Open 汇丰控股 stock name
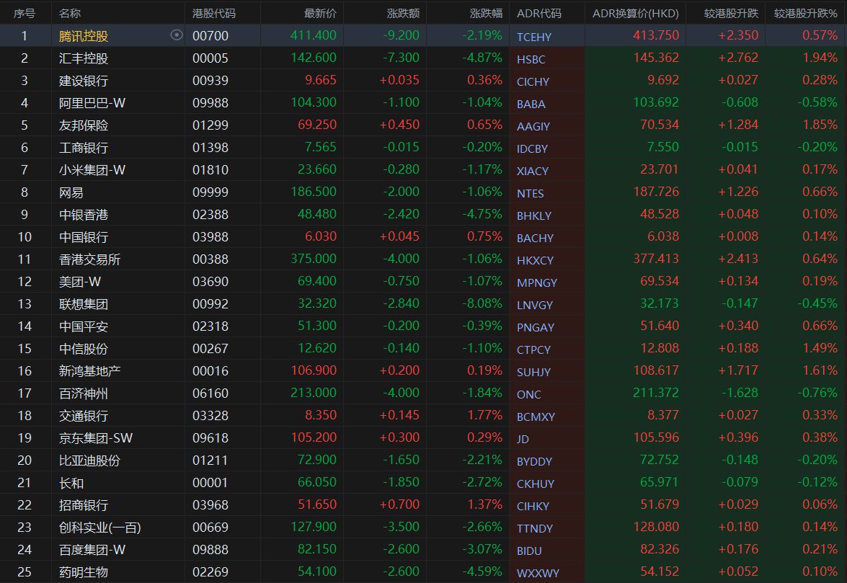This screenshot has height=583, width=847. [x=84, y=58]
